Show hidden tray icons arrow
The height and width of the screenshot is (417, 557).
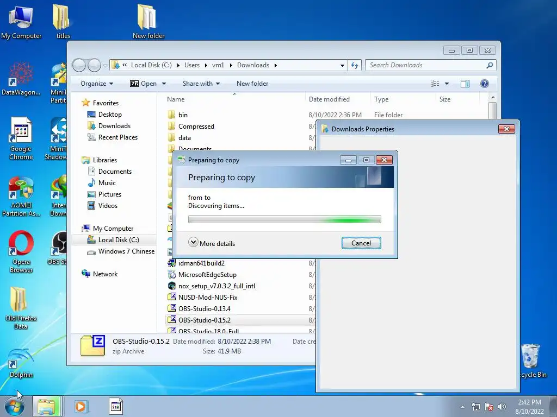click(462, 407)
